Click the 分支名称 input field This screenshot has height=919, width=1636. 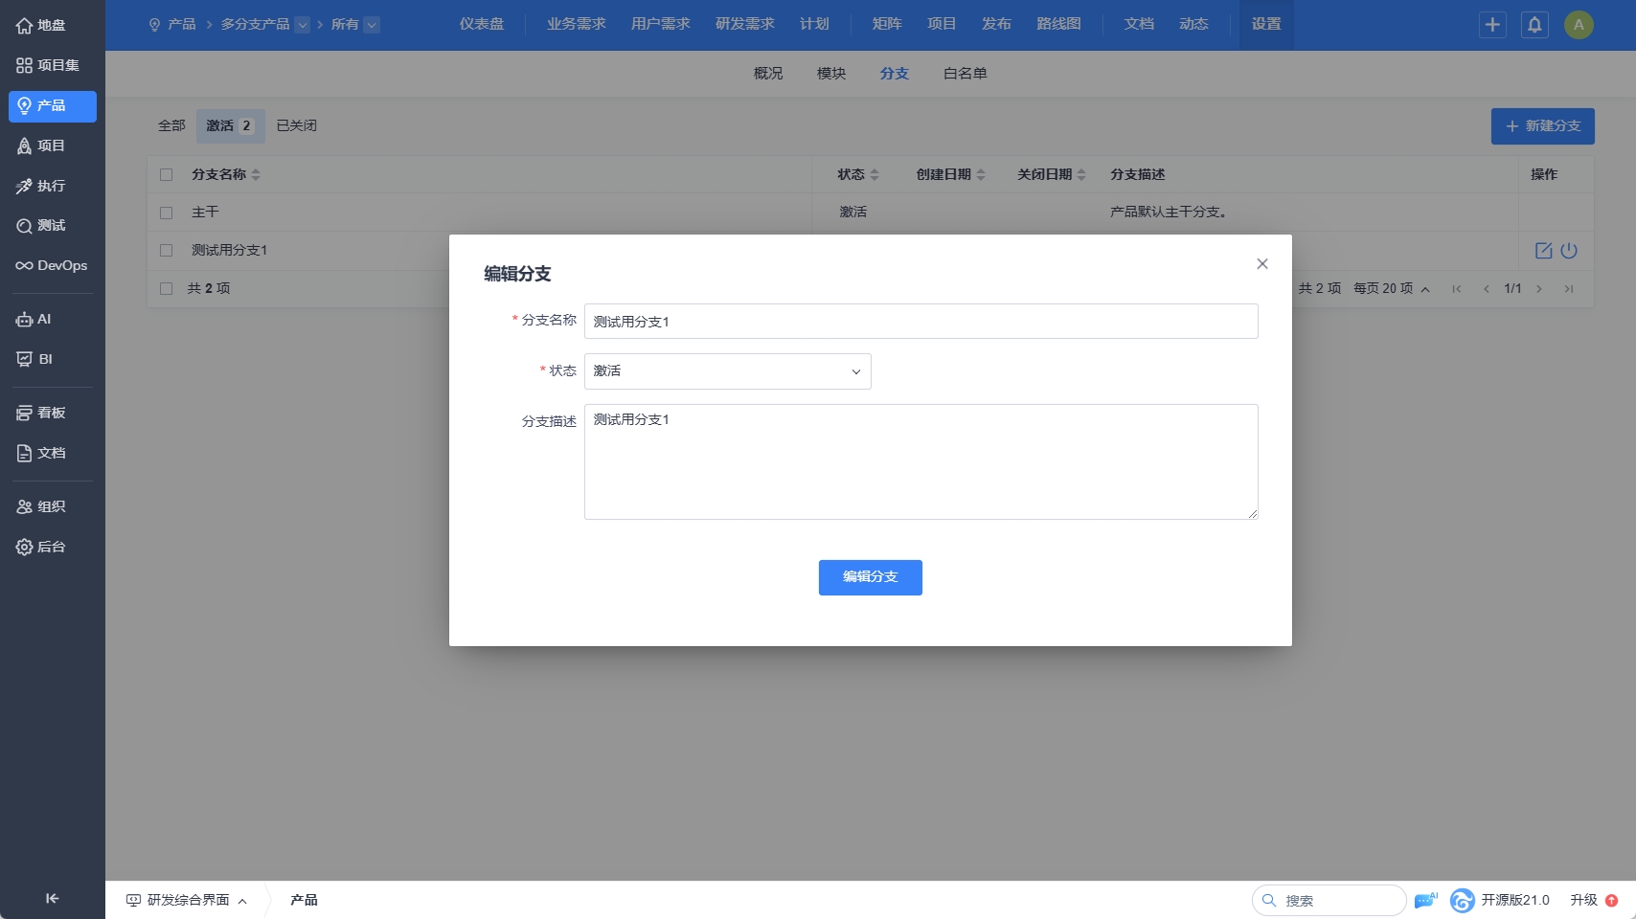coord(921,322)
